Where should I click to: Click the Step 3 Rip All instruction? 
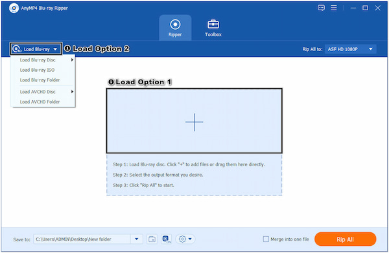click(x=143, y=185)
